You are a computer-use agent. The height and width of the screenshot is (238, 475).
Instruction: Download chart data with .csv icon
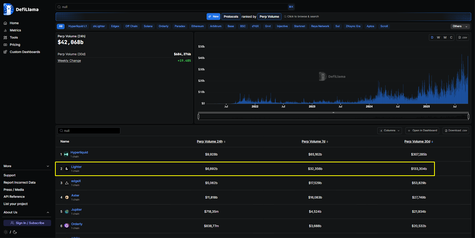(463, 37)
